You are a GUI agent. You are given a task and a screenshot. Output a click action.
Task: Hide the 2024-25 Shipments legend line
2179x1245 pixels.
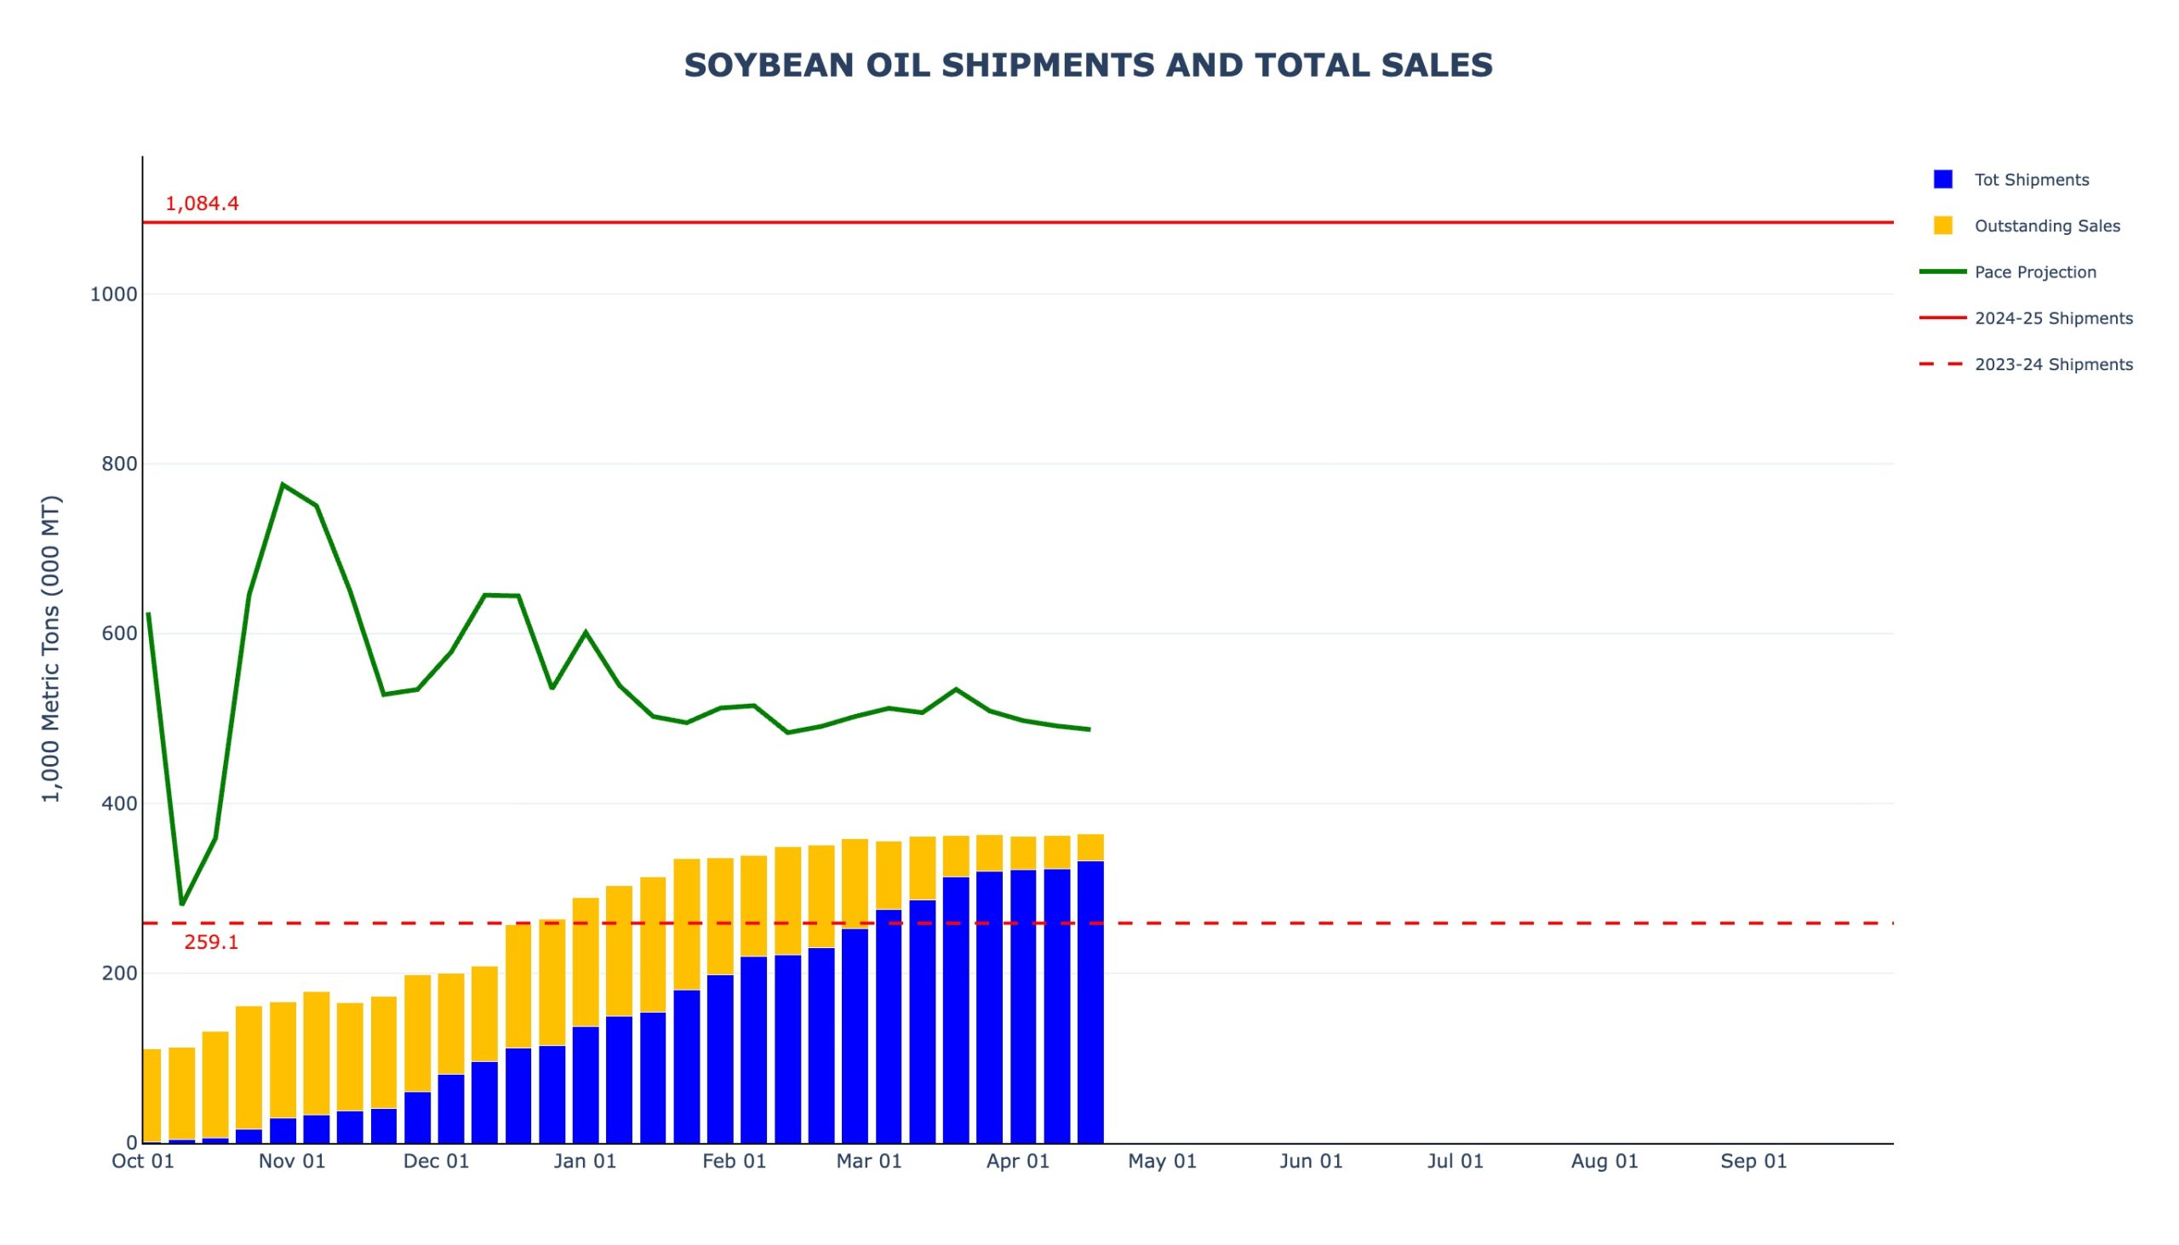point(2053,318)
